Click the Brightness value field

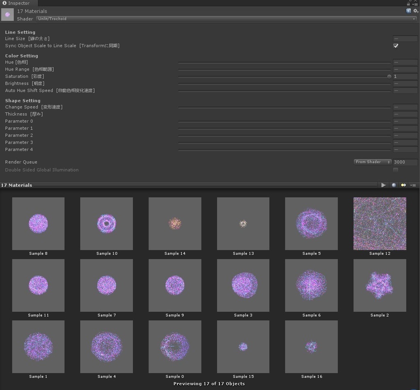(x=405, y=83)
